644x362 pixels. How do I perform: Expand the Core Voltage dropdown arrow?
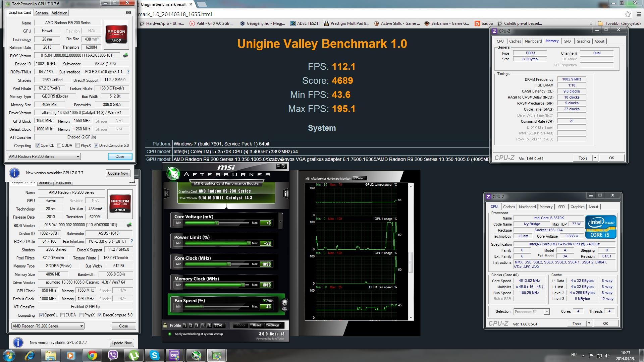tap(280, 222)
